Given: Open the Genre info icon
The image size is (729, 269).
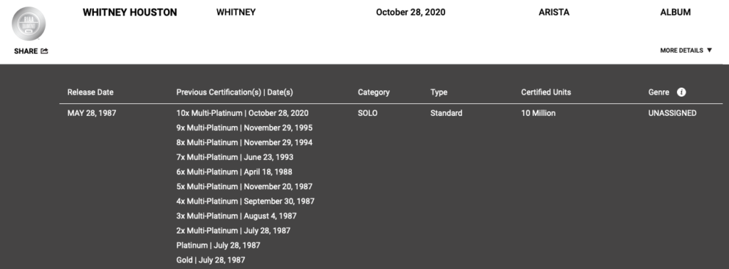Looking at the screenshot, I should [681, 92].
